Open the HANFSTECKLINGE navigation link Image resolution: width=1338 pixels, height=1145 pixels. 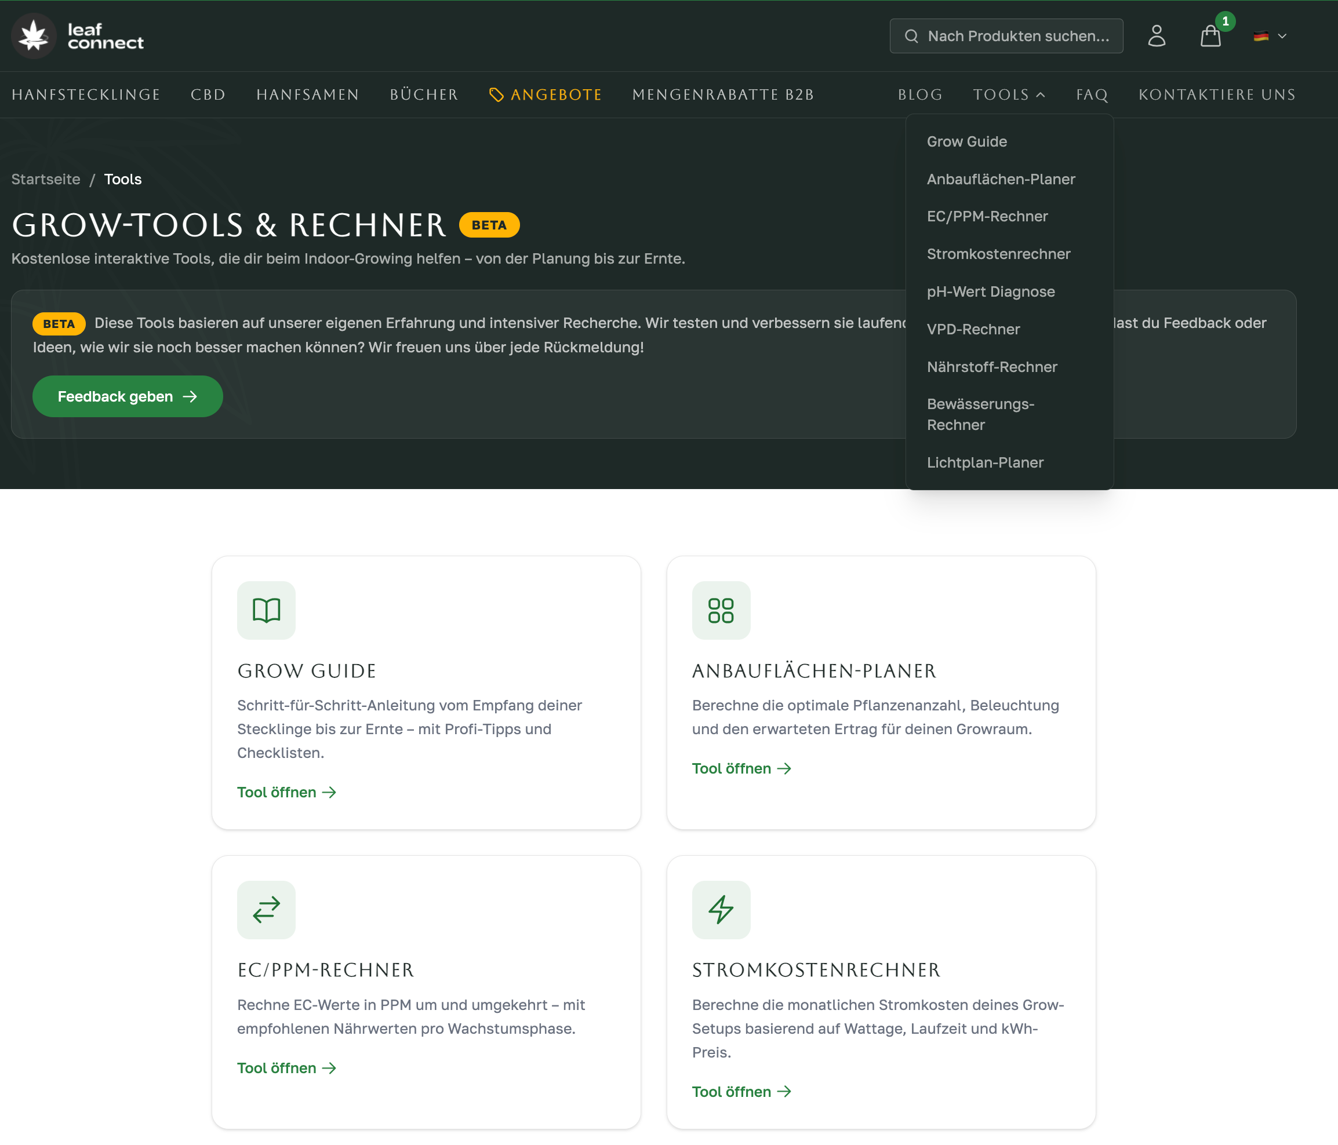(86, 95)
